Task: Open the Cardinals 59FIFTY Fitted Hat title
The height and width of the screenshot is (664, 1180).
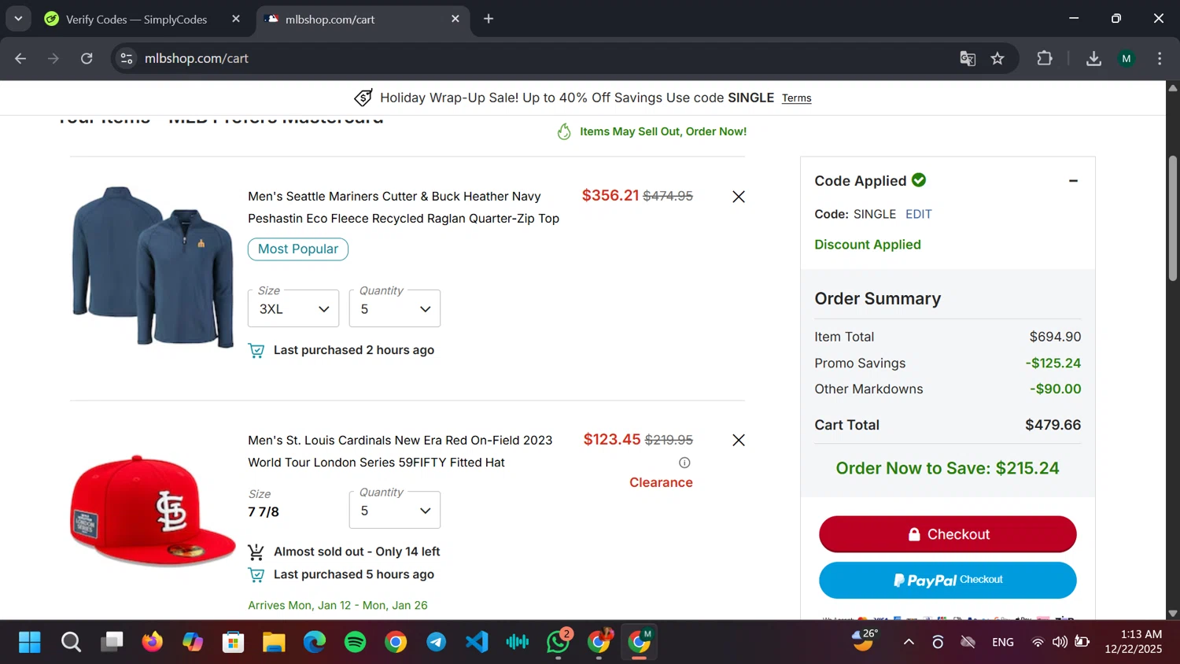Action: coord(400,452)
